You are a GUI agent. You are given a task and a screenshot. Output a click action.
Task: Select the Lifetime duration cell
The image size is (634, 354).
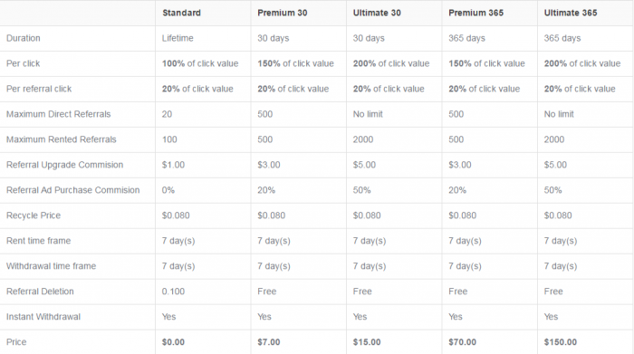[x=178, y=38]
